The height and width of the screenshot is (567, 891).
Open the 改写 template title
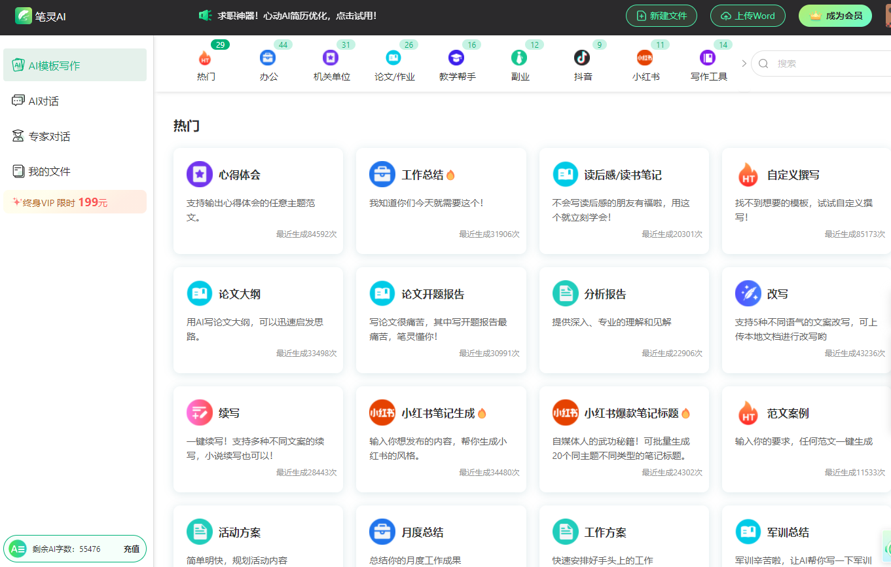pyautogui.click(x=778, y=294)
